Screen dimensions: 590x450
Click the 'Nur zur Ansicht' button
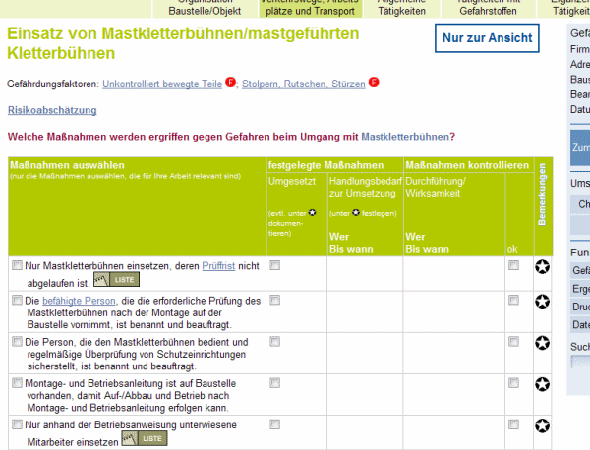(x=487, y=38)
